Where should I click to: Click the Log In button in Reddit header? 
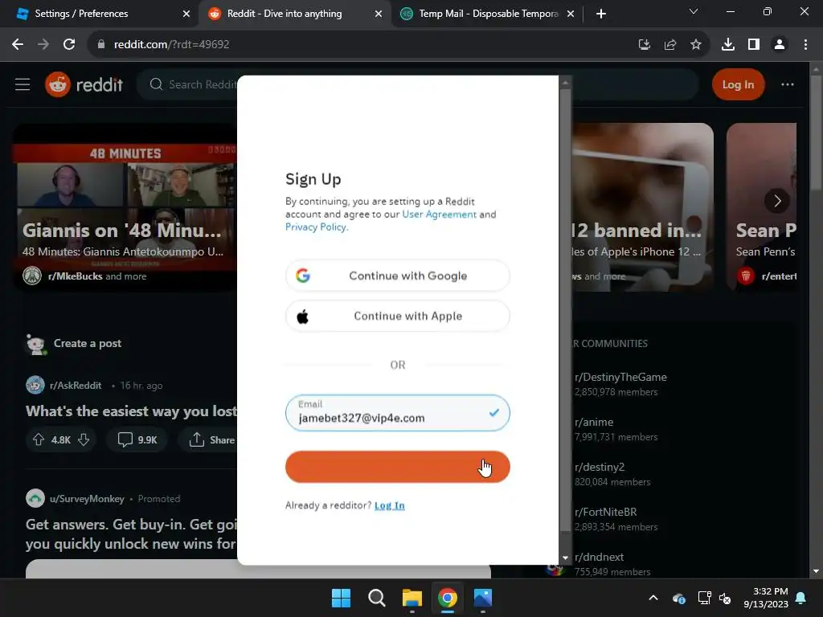pyautogui.click(x=738, y=84)
